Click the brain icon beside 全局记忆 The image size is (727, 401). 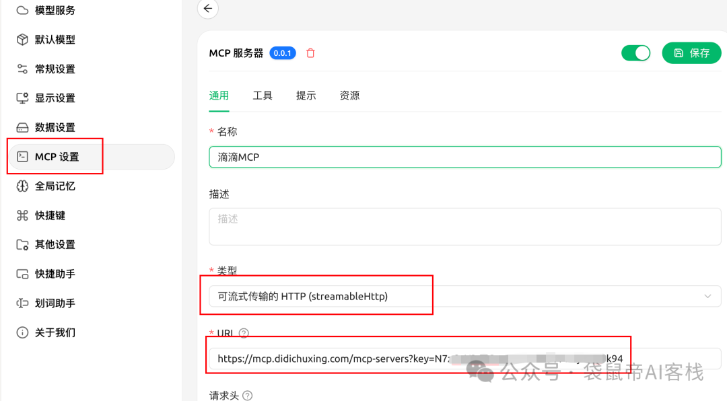point(22,186)
